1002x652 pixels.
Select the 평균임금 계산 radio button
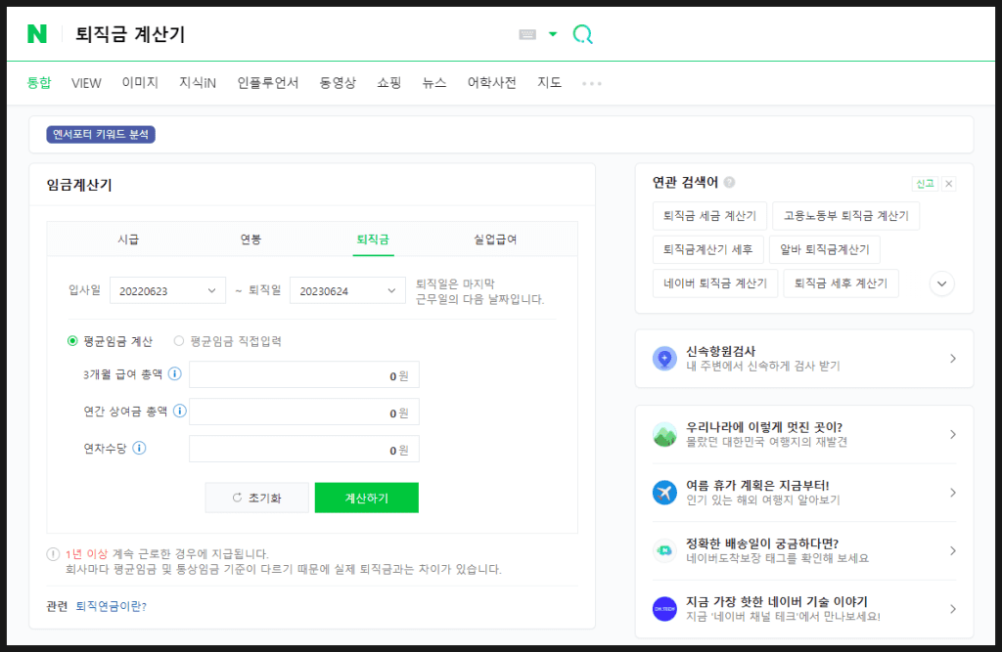click(72, 341)
